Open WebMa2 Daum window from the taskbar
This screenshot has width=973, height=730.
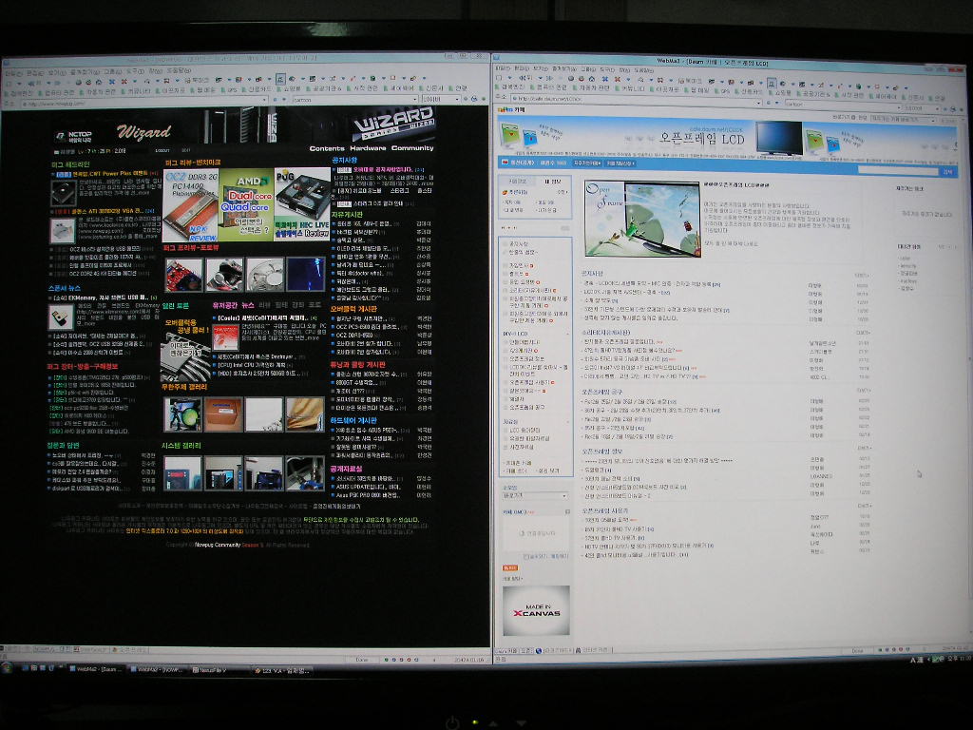(96, 669)
